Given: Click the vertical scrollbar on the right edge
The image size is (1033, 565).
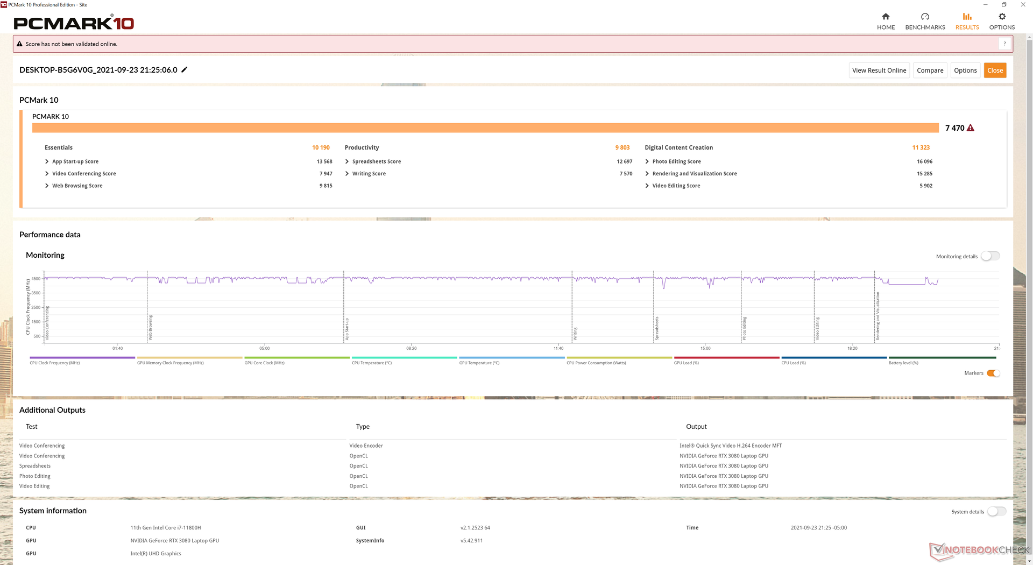Looking at the screenshot, I should point(1029,269).
